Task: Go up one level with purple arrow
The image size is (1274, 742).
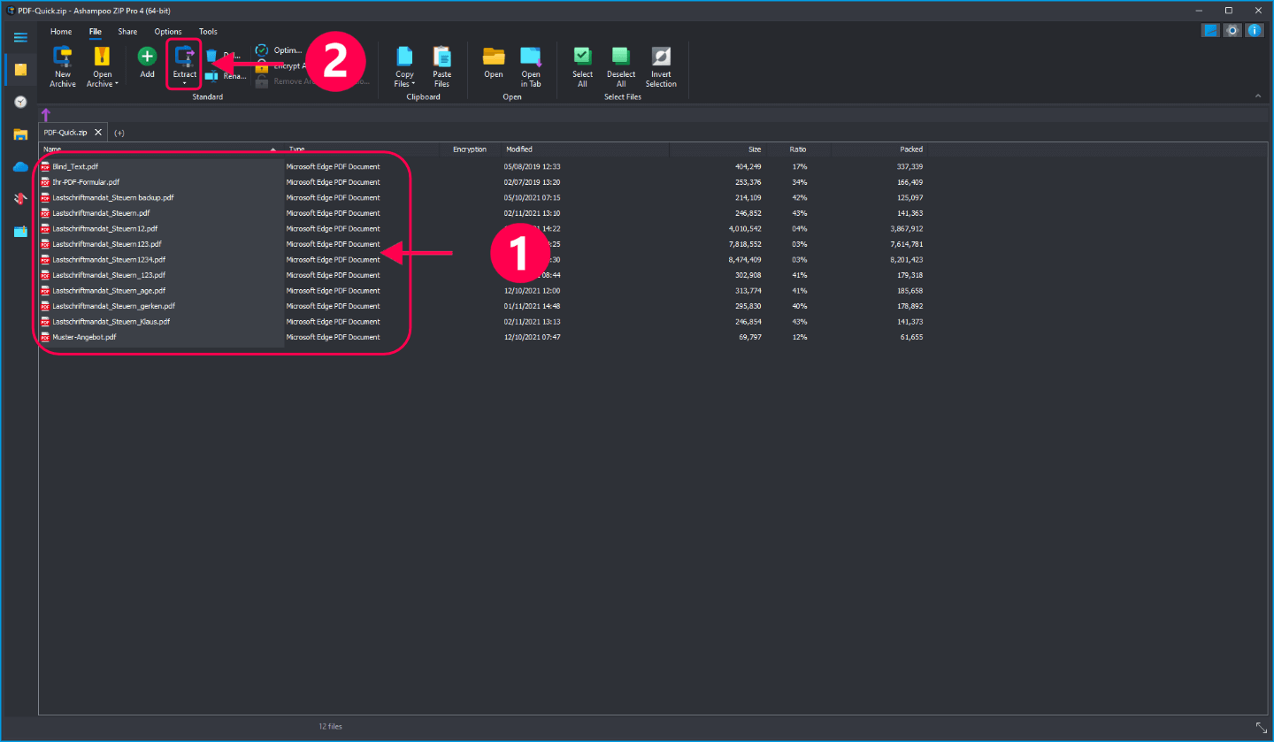Action: click(46, 115)
